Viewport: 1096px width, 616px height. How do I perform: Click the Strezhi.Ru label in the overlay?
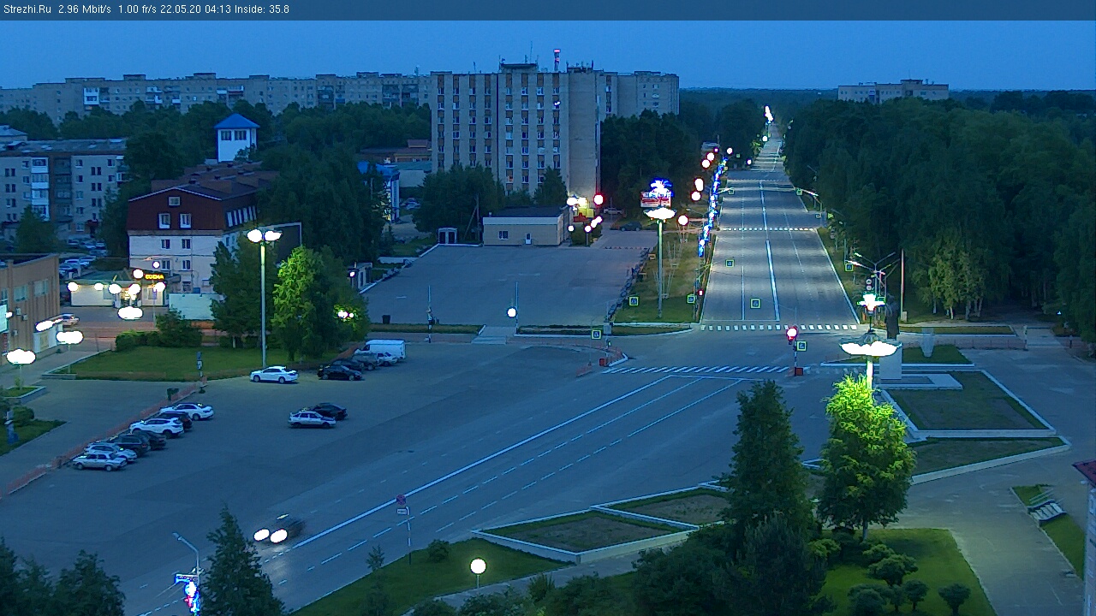[x=28, y=9]
